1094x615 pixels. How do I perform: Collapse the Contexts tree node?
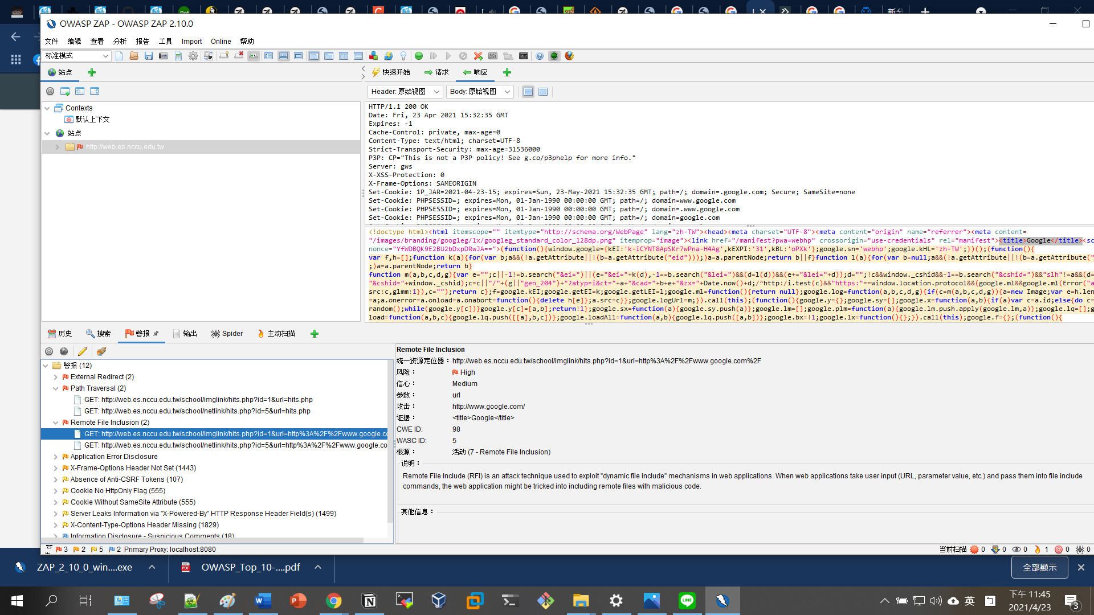click(47, 108)
